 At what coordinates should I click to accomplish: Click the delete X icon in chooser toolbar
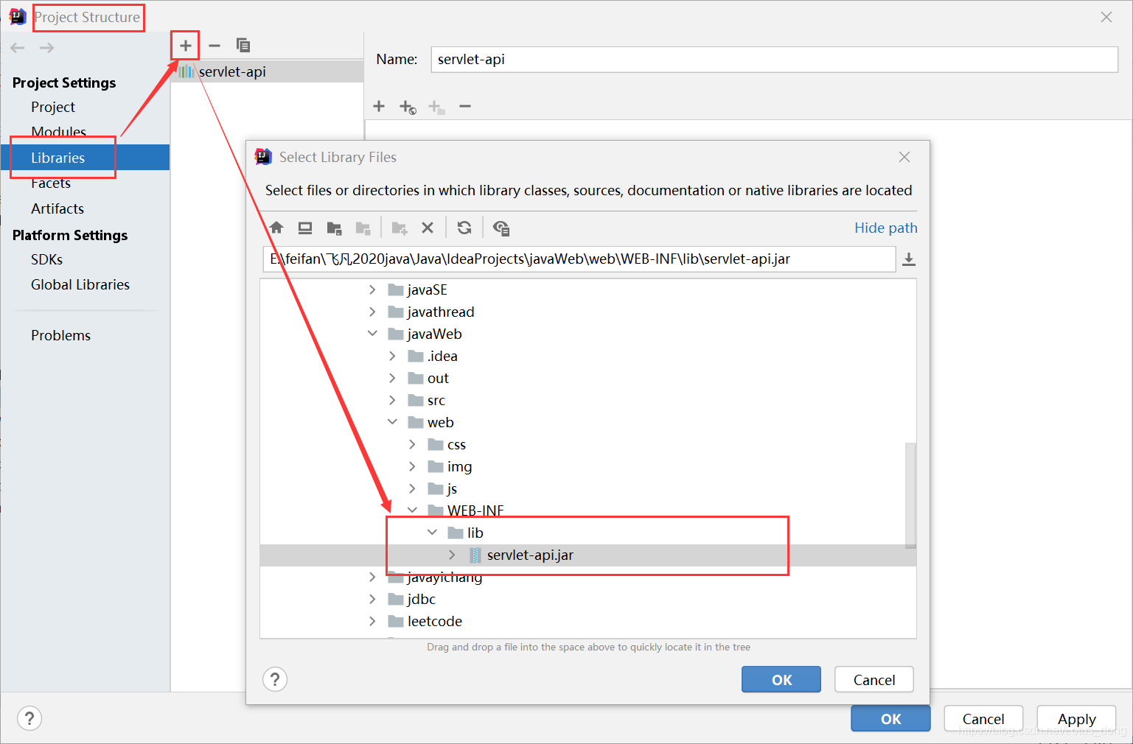[428, 228]
